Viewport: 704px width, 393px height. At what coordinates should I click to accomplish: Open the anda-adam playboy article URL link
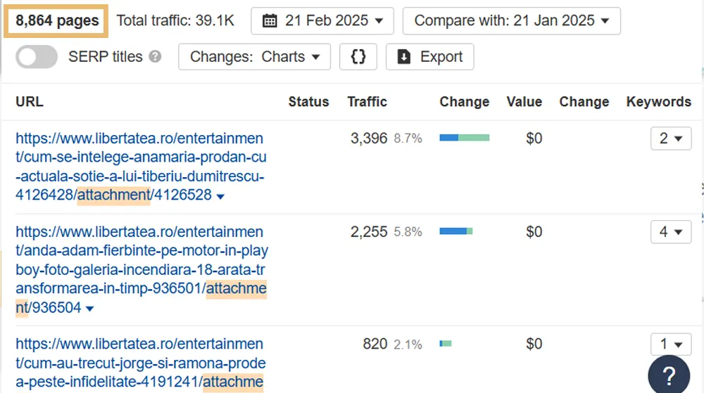(141, 269)
